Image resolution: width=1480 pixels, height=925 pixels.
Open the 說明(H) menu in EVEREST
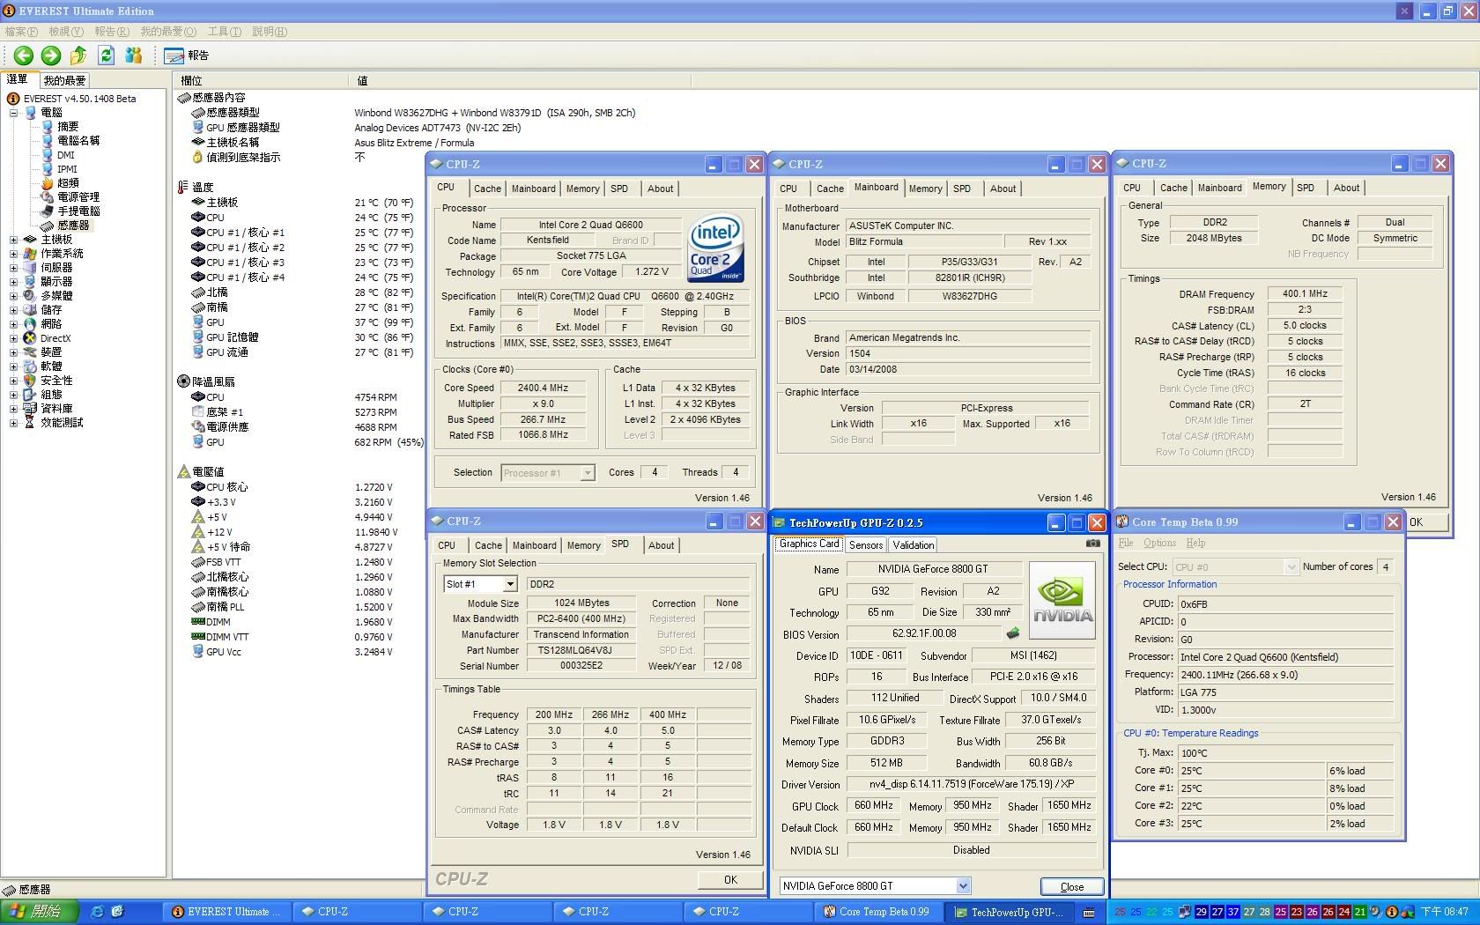270,32
